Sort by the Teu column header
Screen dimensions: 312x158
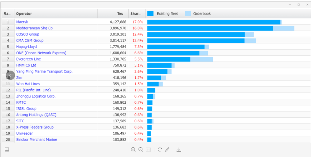click(x=113, y=14)
